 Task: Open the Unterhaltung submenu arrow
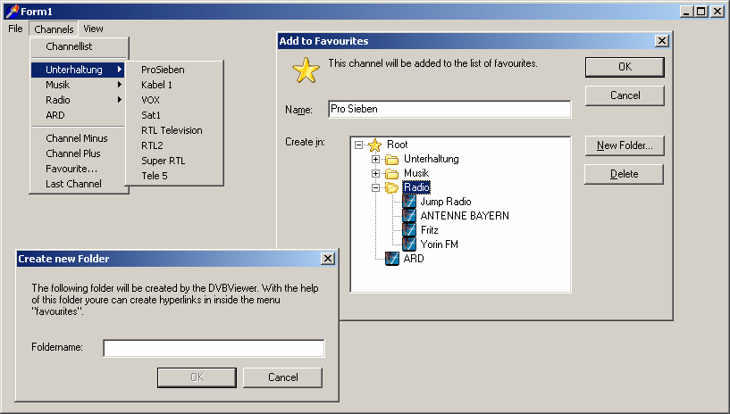119,70
